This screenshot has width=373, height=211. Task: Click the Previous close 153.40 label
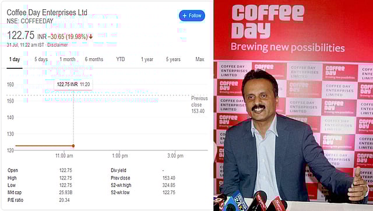click(199, 105)
